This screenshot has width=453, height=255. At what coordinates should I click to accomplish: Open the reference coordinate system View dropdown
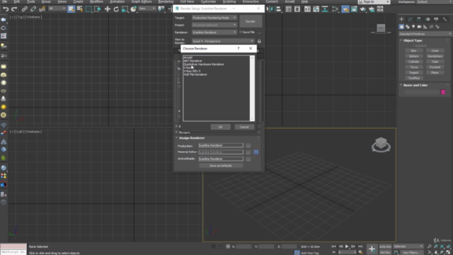147,8
